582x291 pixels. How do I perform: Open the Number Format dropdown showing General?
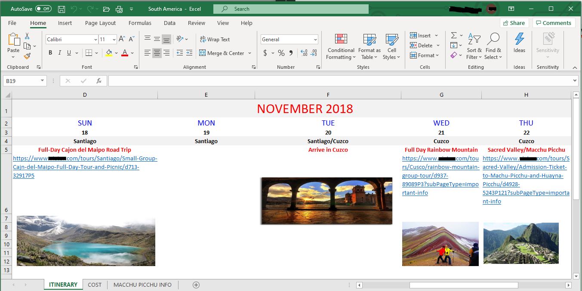[314, 39]
